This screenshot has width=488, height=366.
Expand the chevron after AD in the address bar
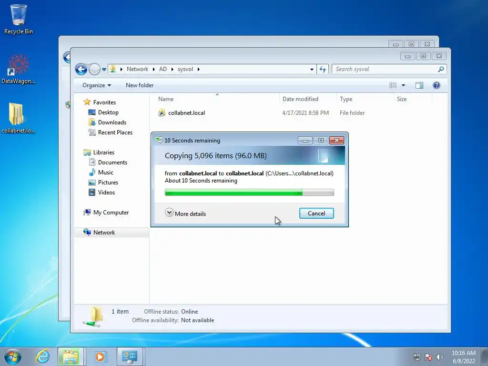pyautogui.click(x=172, y=69)
